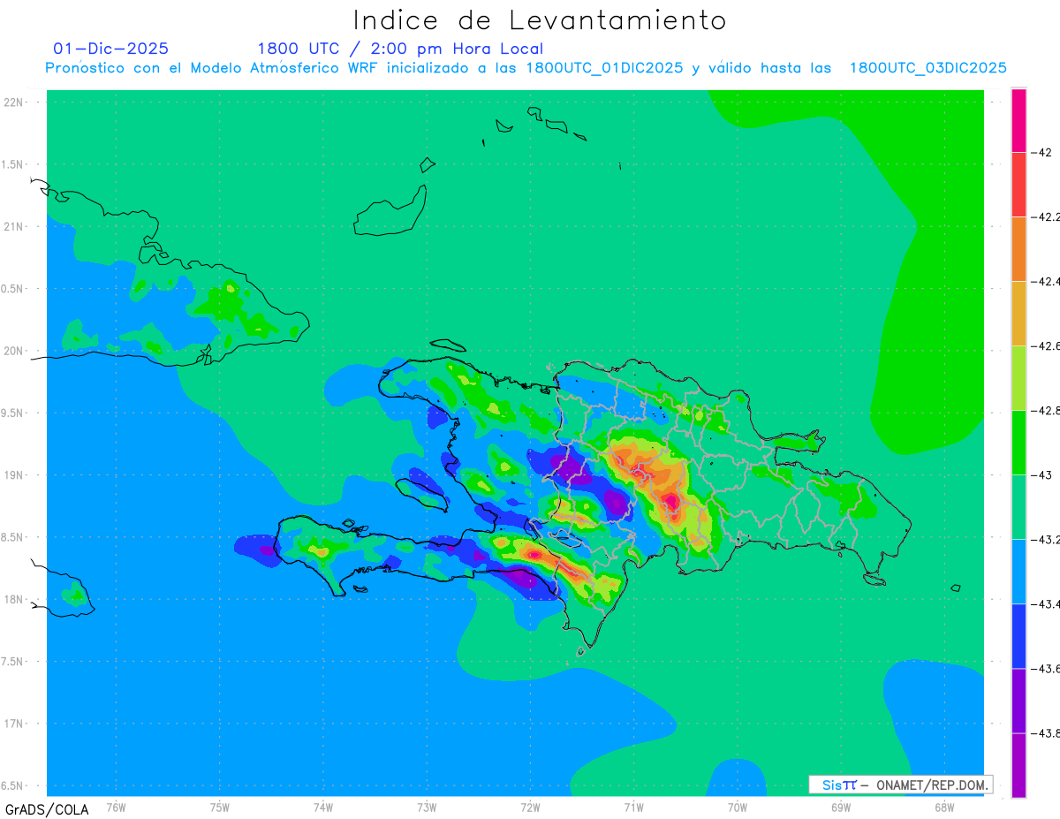Click the '22N' latitude label

(13, 102)
